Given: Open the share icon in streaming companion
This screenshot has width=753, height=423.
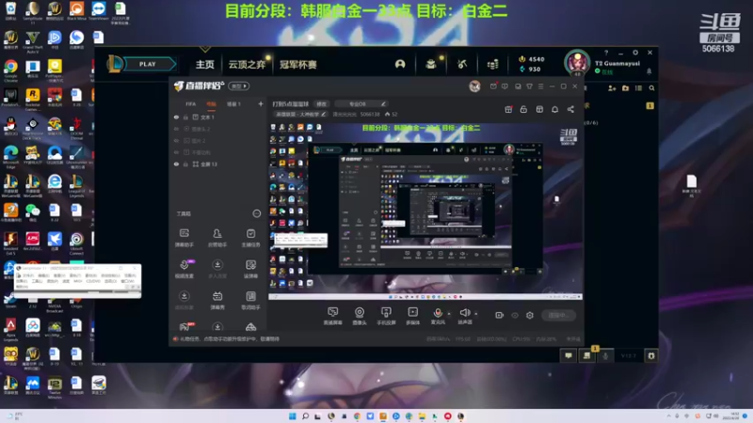Looking at the screenshot, I should tap(570, 109).
